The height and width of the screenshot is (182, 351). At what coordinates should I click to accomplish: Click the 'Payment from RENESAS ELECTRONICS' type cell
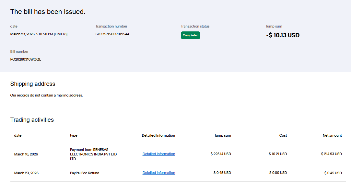pos(93,154)
